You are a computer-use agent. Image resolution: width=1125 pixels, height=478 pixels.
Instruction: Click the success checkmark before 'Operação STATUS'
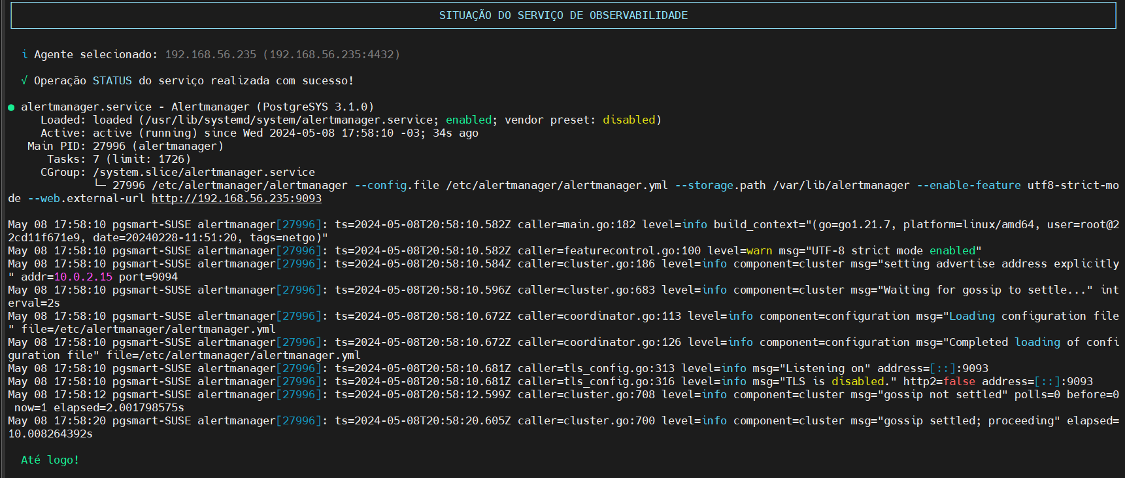click(x=24, y=80)
